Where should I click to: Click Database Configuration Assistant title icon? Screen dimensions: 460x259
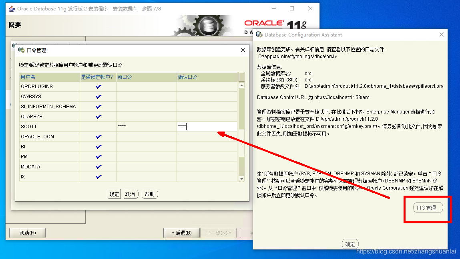pos(259,34)
